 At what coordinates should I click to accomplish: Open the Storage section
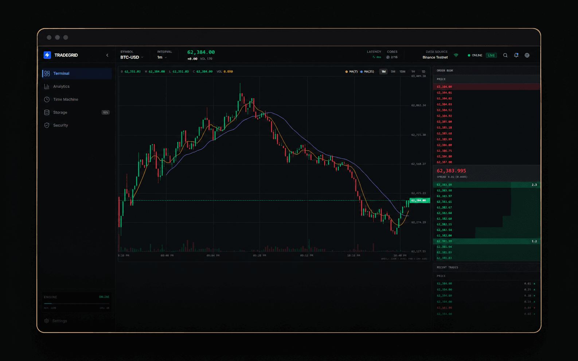point(77,112)
